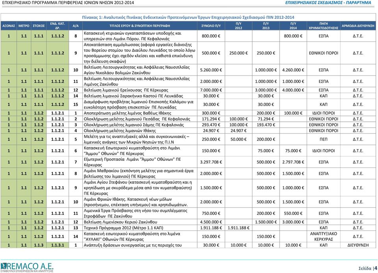Click the '3.297.708 €' total cell
This screenshot has height=273, width=378.
coord(211,162)
